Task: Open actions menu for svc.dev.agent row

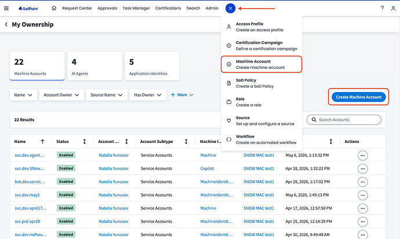Action: click(362, 155)
